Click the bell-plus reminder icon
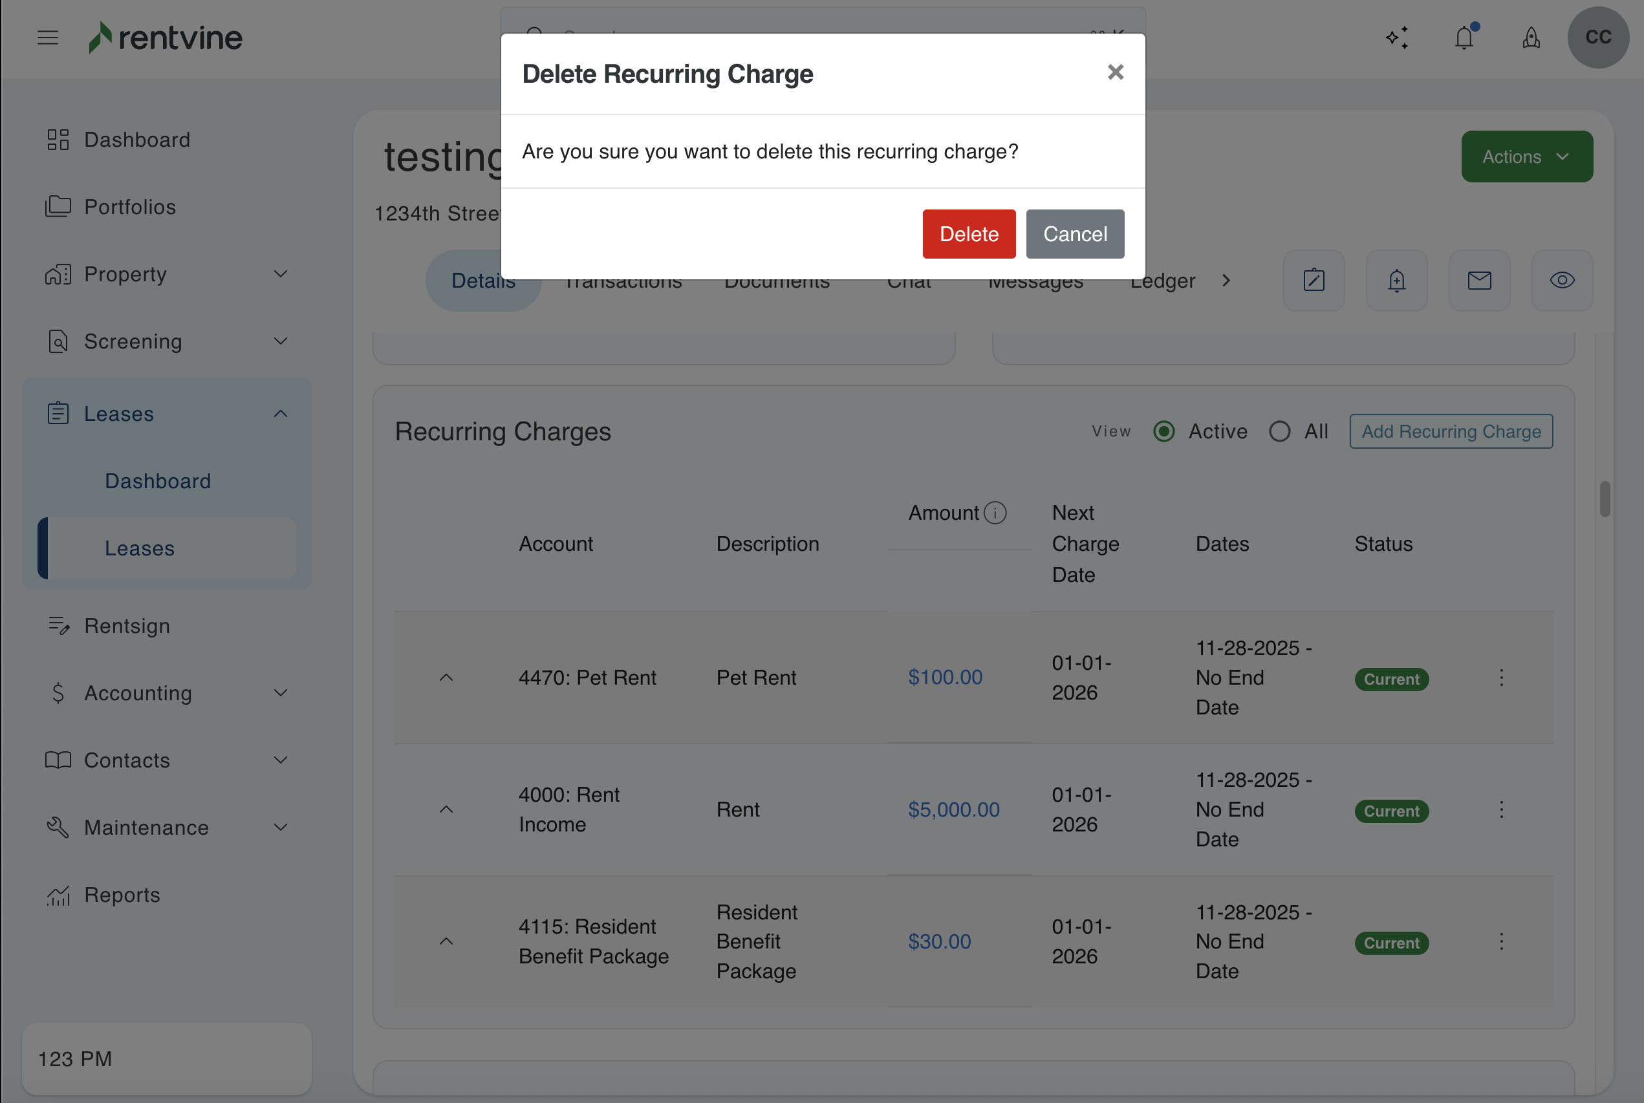Screen dimensions: 1644x1103 point(1396,281)
